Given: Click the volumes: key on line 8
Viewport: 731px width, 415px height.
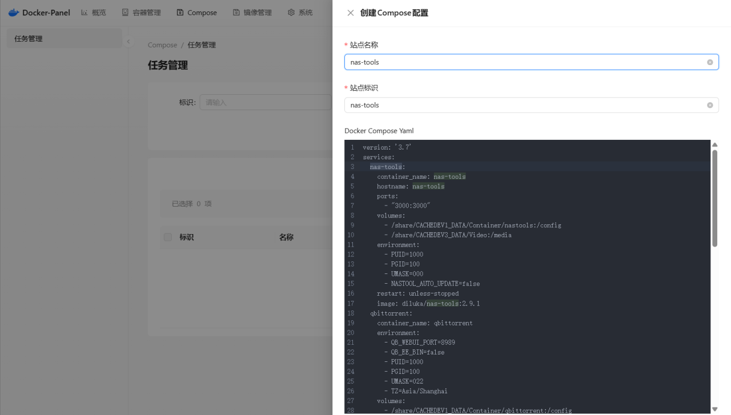Looking at the screenshot, I should coord(391,215).
